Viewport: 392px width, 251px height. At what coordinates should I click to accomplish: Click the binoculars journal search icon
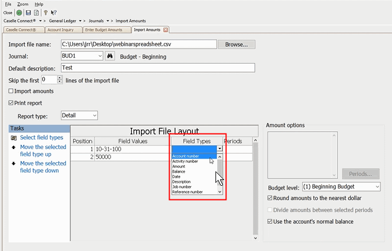[111, 56]
